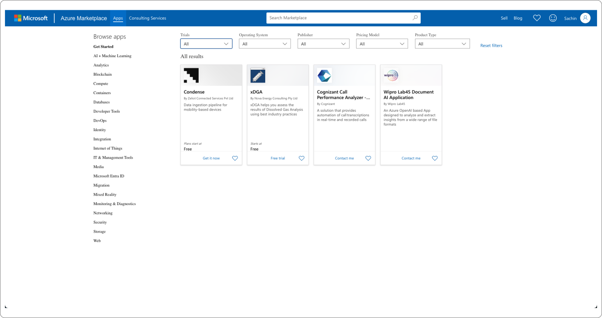
Task: Select the Integration category
Action: tap(102, 139)
